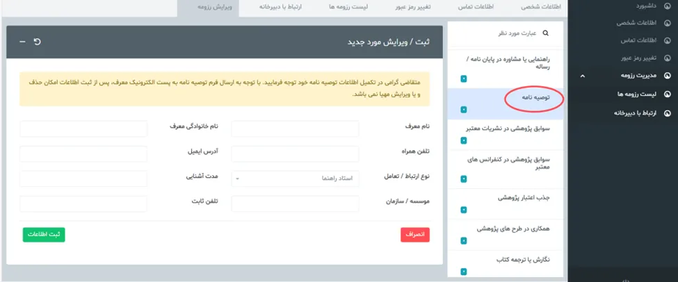Screen dimensions: 678x282
Task: Collapse the panel using the minus icon
Action: [x=22, y=42]
